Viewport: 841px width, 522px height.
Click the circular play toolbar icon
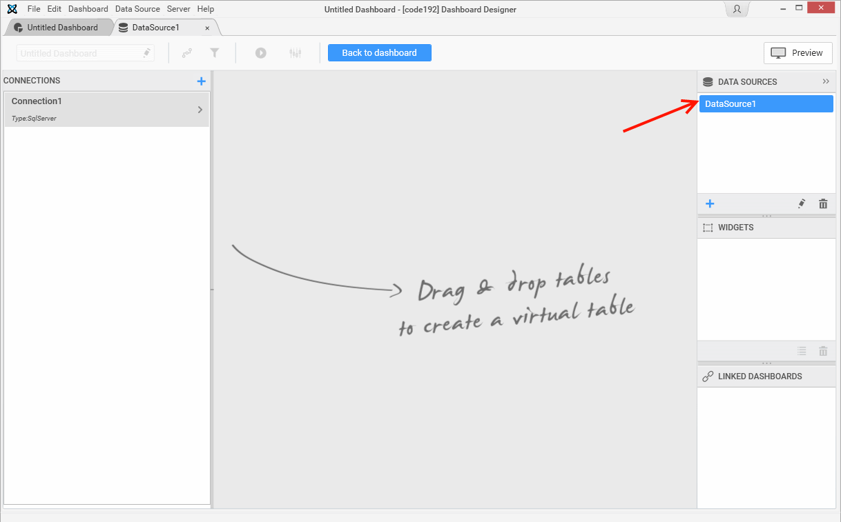tap(261, 53)
